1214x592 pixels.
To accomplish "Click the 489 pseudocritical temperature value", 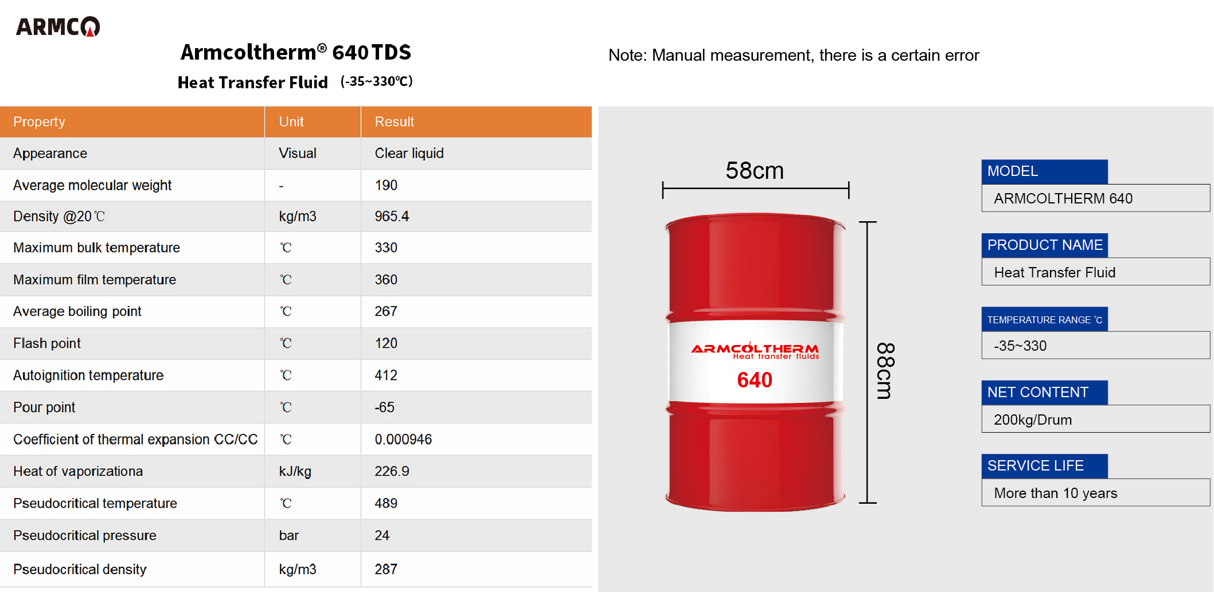I will point(386,503).
